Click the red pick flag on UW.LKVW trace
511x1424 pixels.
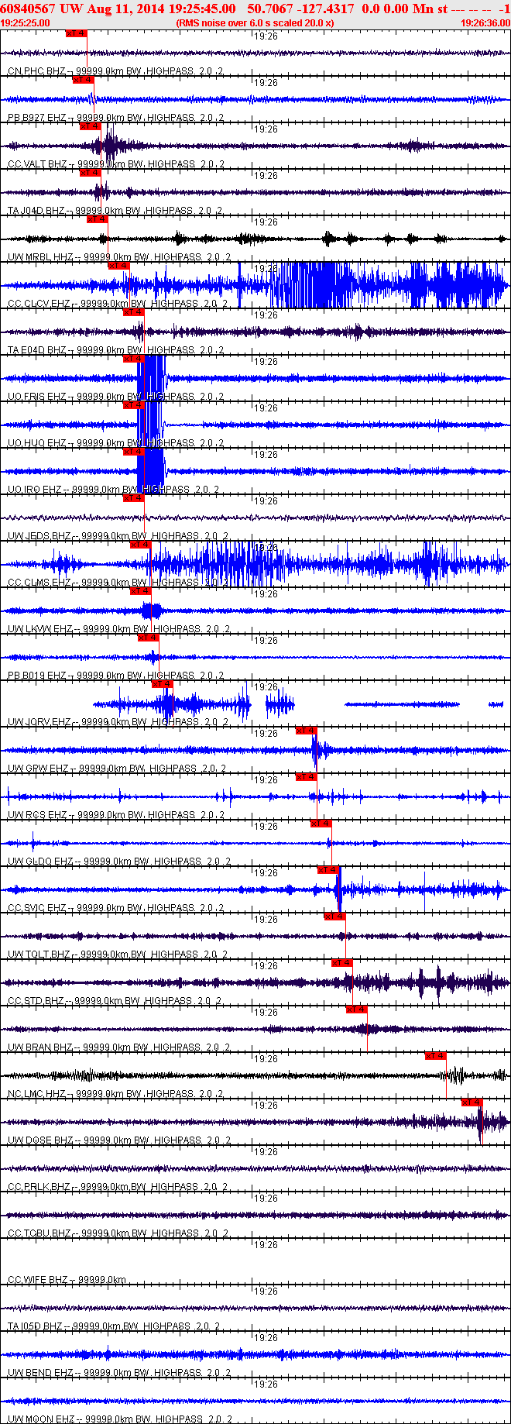pos(140,591)
